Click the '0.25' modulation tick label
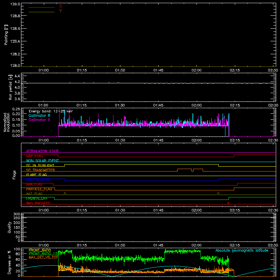Viewport: 280px width, 280px height. [16, 109]
